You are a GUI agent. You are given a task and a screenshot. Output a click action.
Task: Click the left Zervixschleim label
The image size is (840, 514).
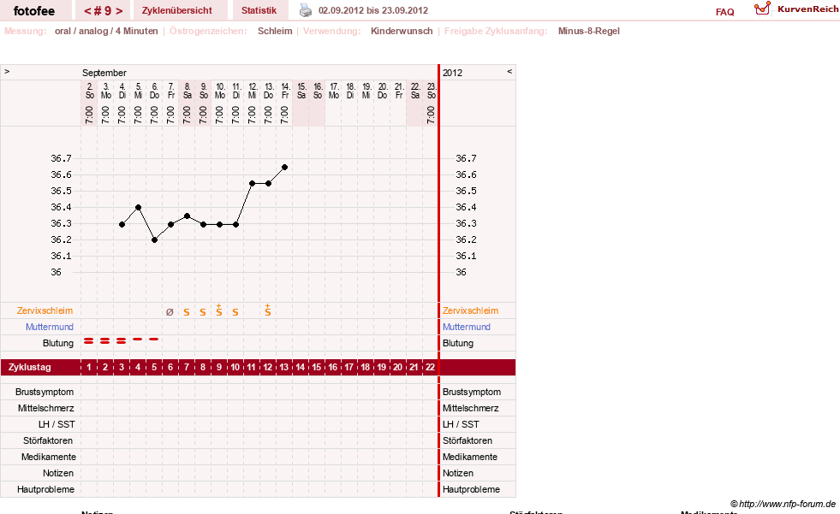click(x=45, y=310)
